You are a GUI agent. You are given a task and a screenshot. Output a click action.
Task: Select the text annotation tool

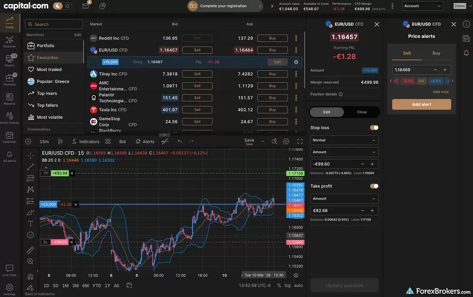click(x=30, y=223)
